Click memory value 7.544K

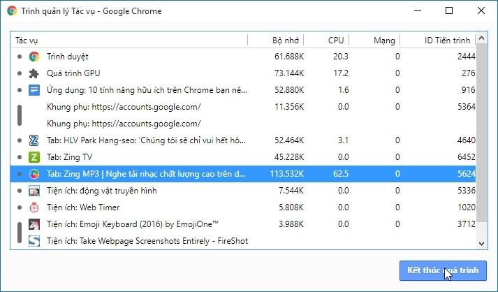click(x=291, y=191)
